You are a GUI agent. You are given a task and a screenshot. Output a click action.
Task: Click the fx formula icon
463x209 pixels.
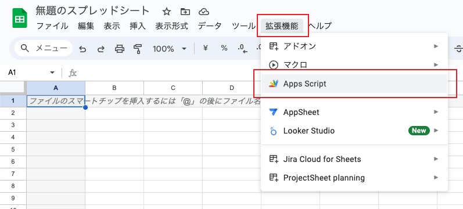[x=73, y=73]
